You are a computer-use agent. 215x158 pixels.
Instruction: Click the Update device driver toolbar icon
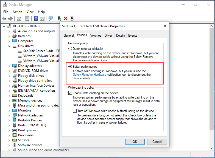pos(59,18)
